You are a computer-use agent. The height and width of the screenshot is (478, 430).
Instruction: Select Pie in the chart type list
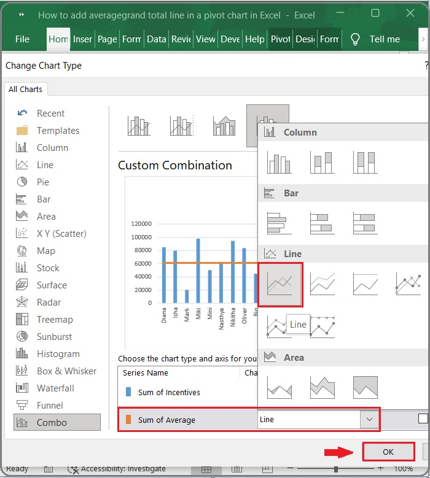point(42,182)
